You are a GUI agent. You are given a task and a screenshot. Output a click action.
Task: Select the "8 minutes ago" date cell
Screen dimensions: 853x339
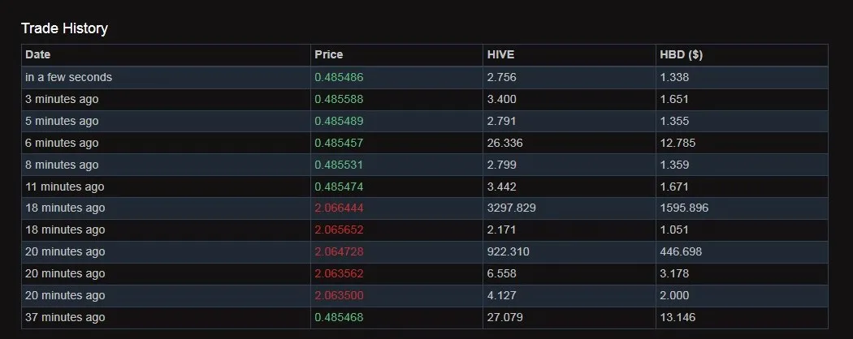[x=62, y=165]
